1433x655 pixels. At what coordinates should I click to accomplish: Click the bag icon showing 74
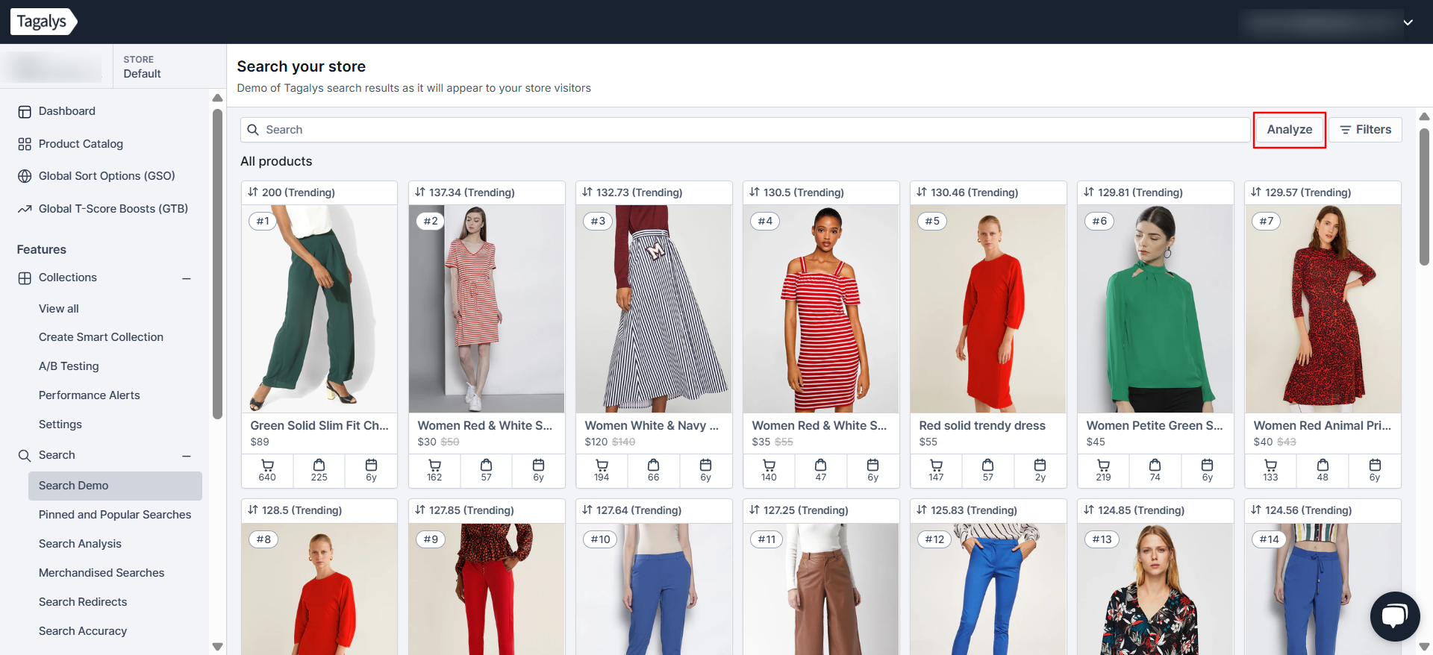click(1155, 465)
